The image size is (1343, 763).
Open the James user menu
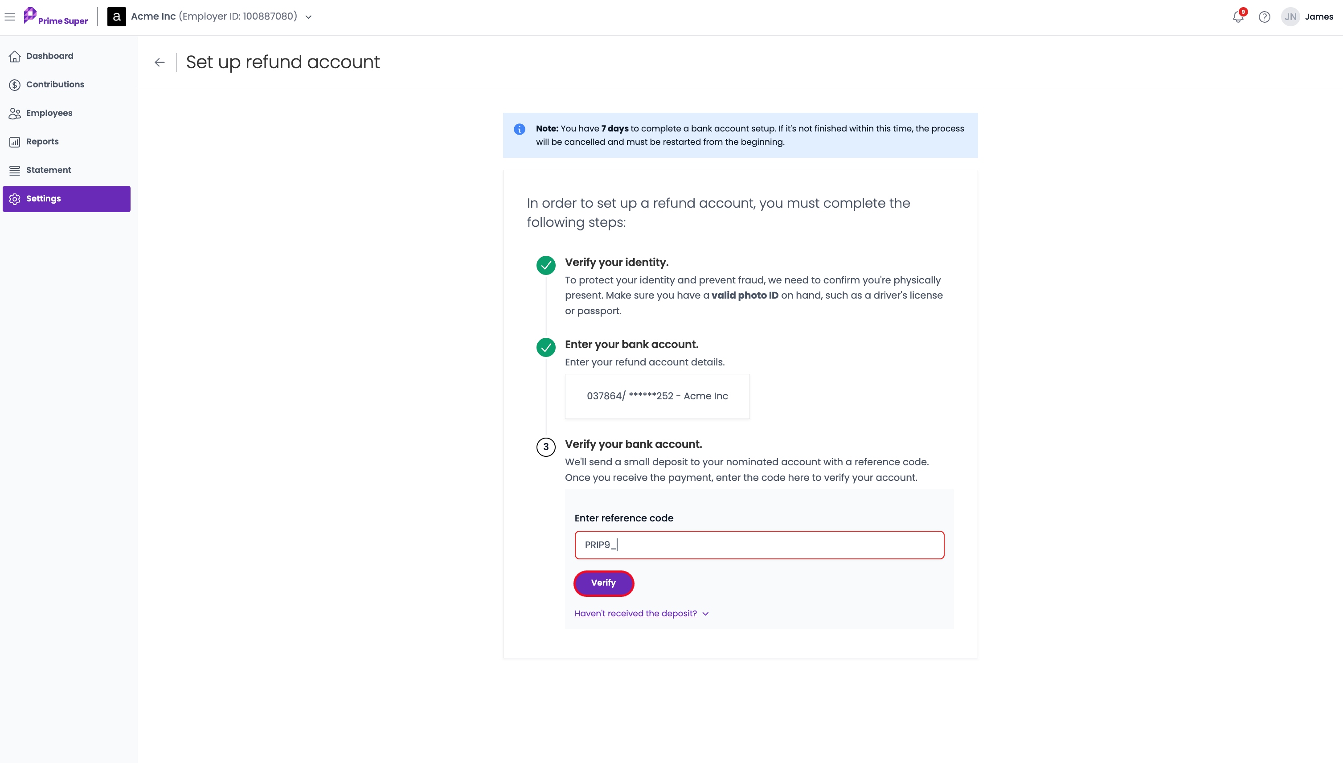click(1318, 17)
